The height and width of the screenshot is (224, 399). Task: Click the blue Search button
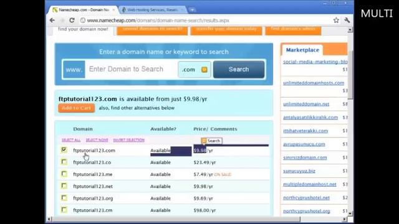coord(239,69)
